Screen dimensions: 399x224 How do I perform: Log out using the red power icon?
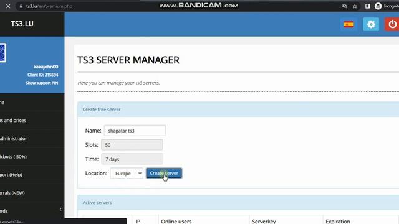[x=392, y=24]
